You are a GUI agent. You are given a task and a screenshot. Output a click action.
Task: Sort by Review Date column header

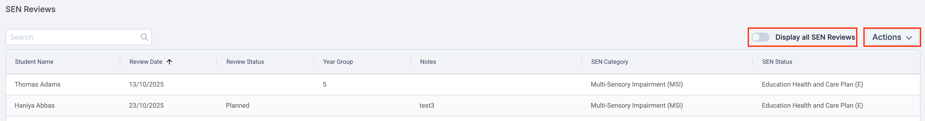point(146,62)
